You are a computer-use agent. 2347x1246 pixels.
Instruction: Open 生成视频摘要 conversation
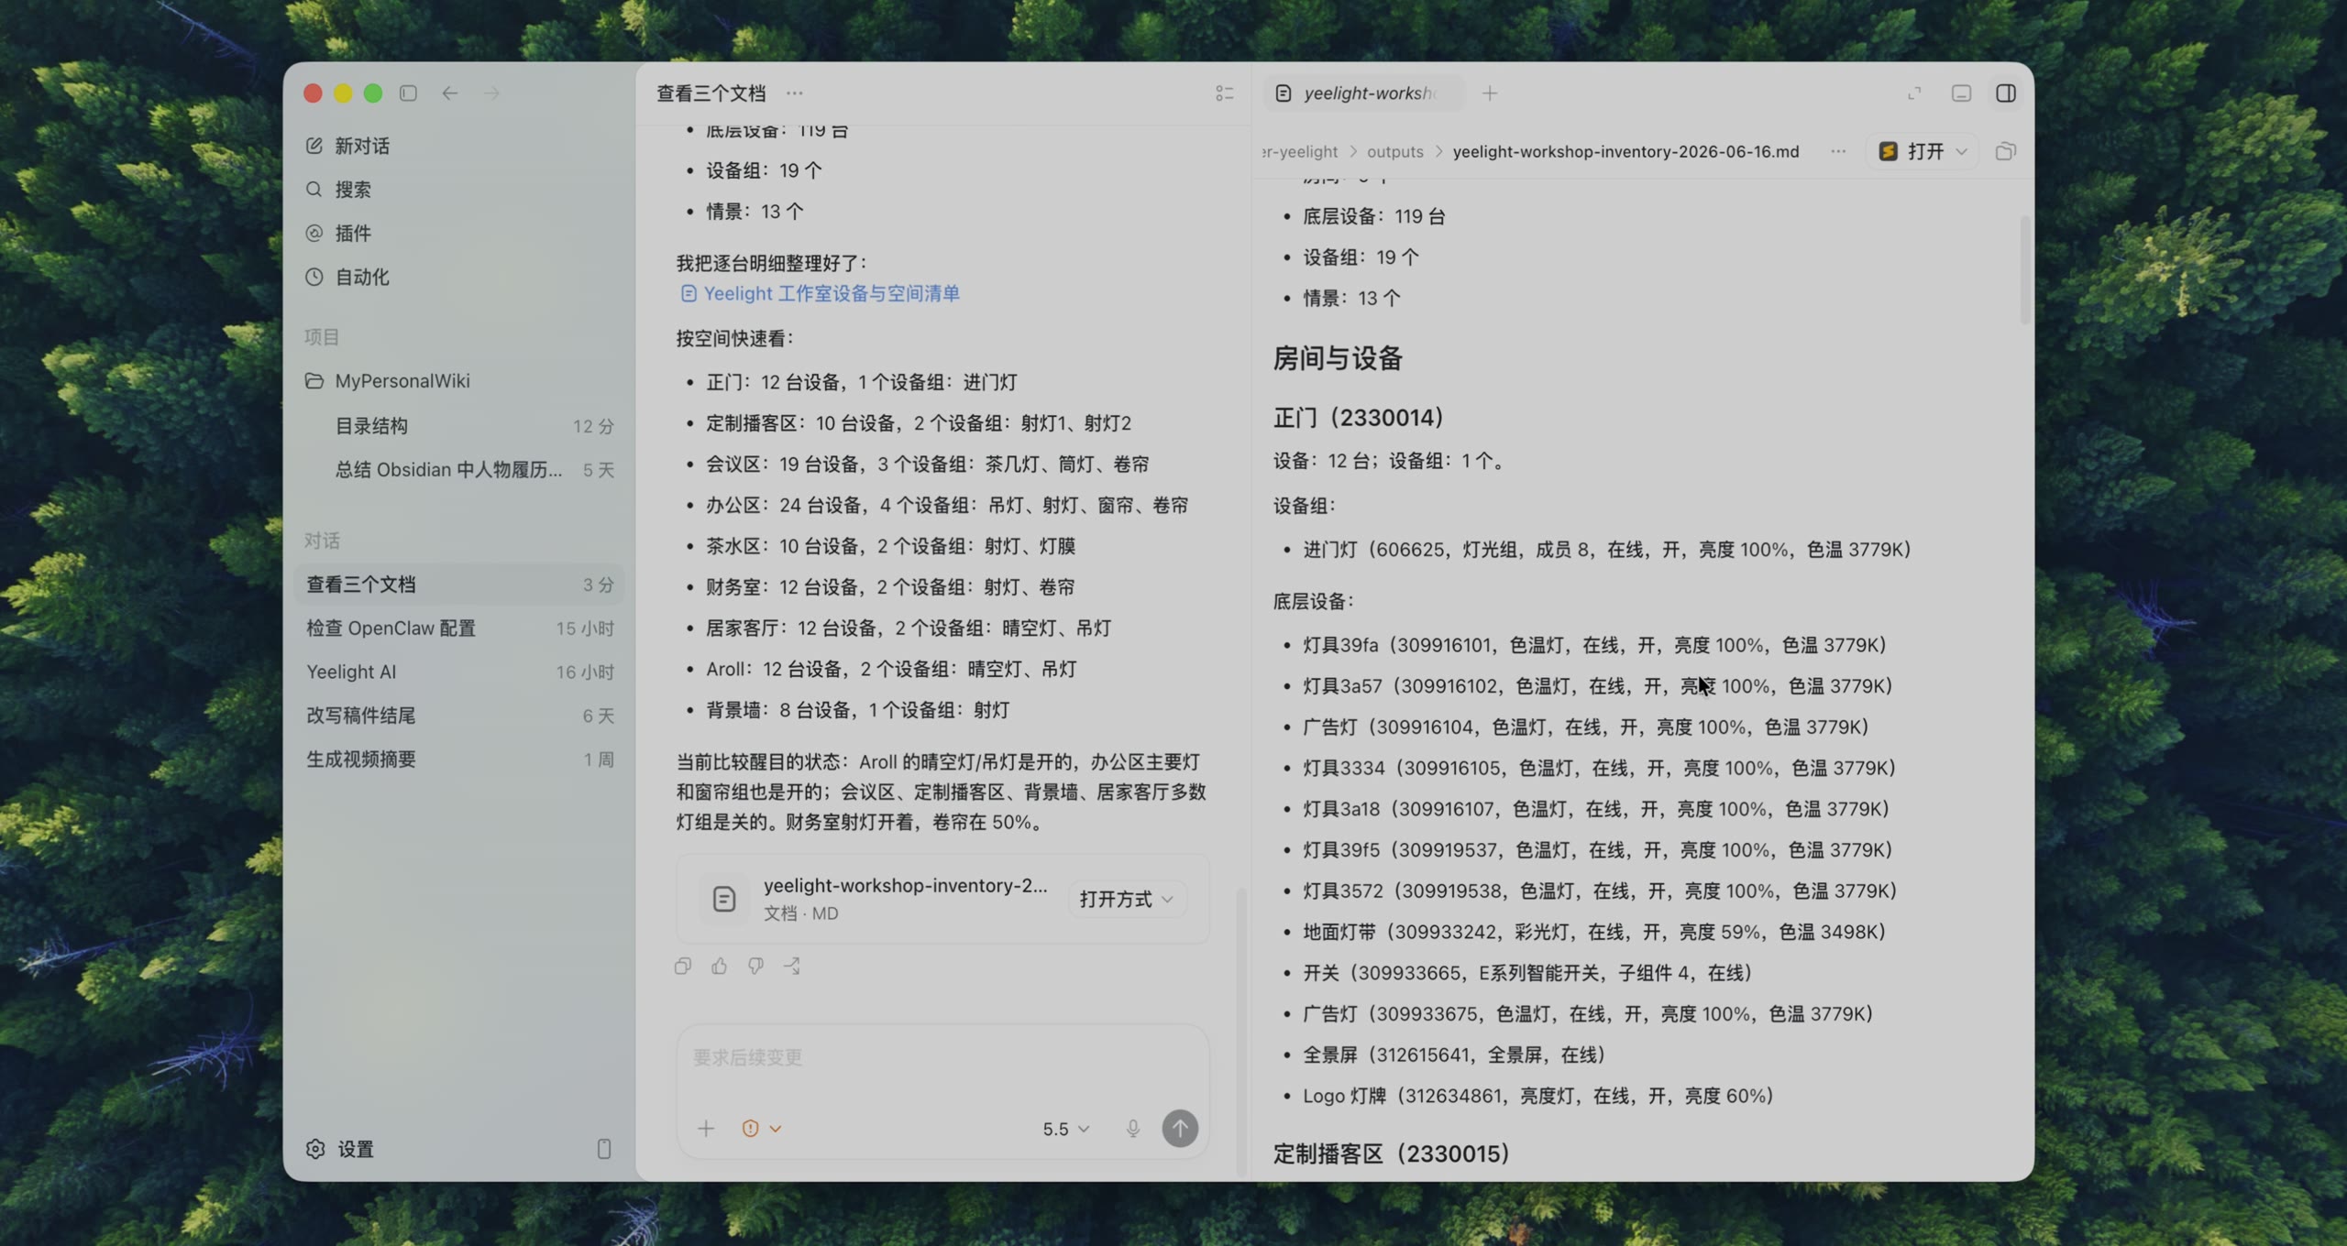(x=458, y=760)
